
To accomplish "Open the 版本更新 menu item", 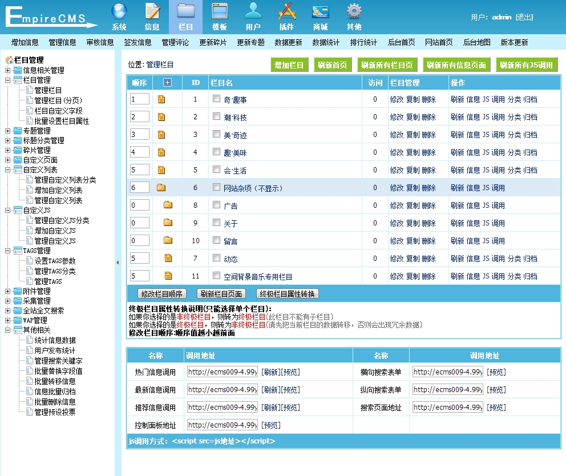I will (515, 42).
